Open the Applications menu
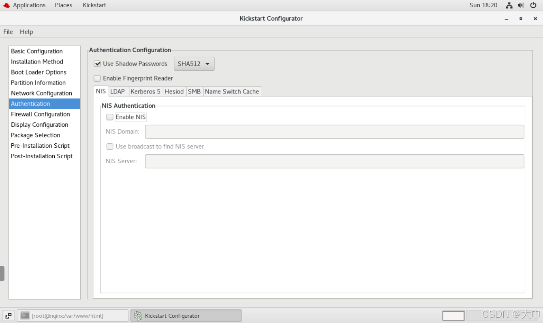This screenshot has width=543, height=323. (x=29, y=5)
